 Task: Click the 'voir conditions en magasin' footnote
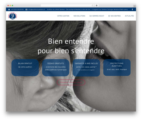point(86,70)
